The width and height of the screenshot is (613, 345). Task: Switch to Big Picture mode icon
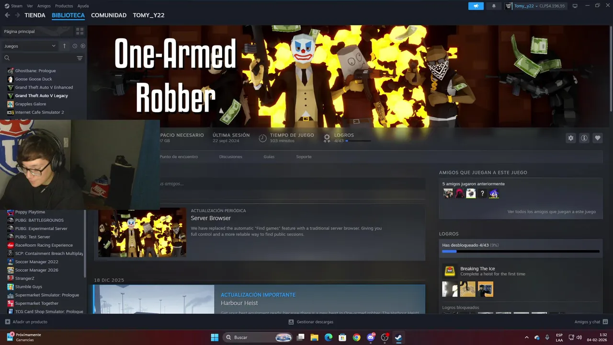coord(575,6)
